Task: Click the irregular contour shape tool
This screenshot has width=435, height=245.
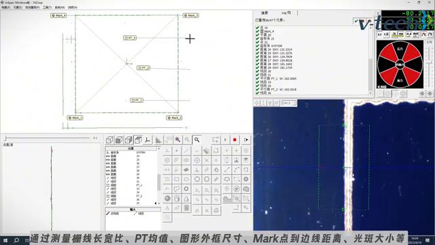Action: click(177, 189)
